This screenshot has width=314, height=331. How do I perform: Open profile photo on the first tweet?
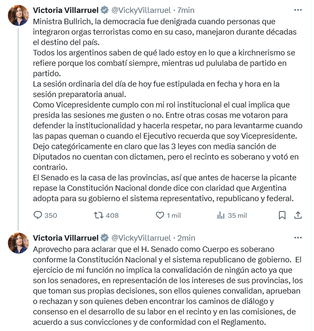[x=18, y=15]
